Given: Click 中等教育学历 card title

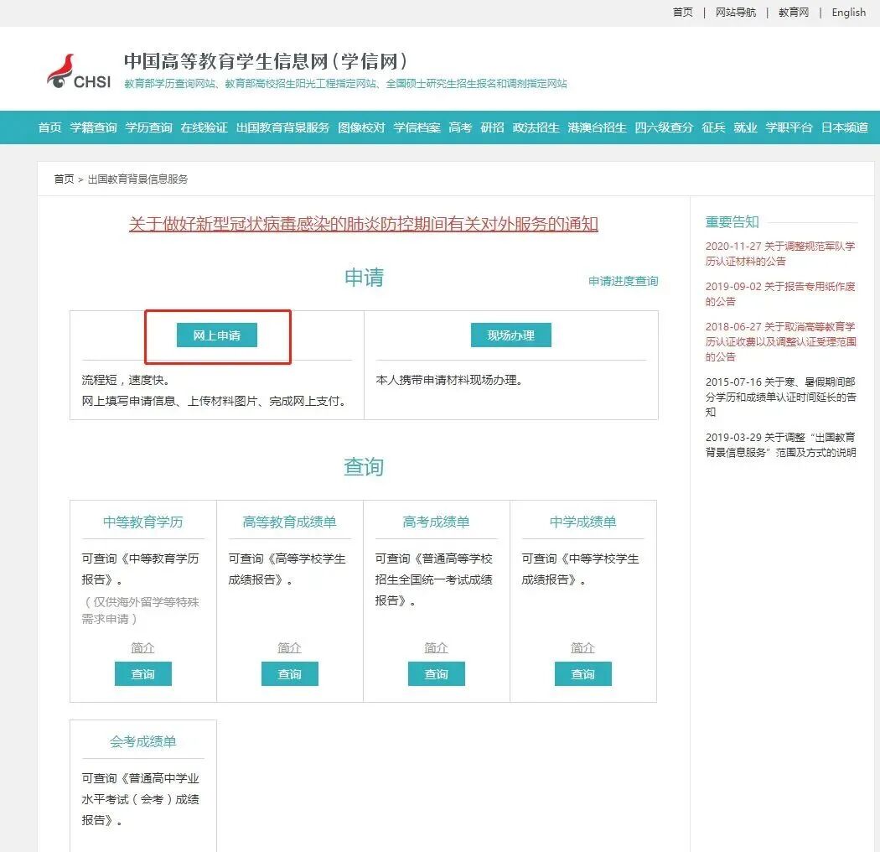Looking at the screenshot, I should 143,522.
